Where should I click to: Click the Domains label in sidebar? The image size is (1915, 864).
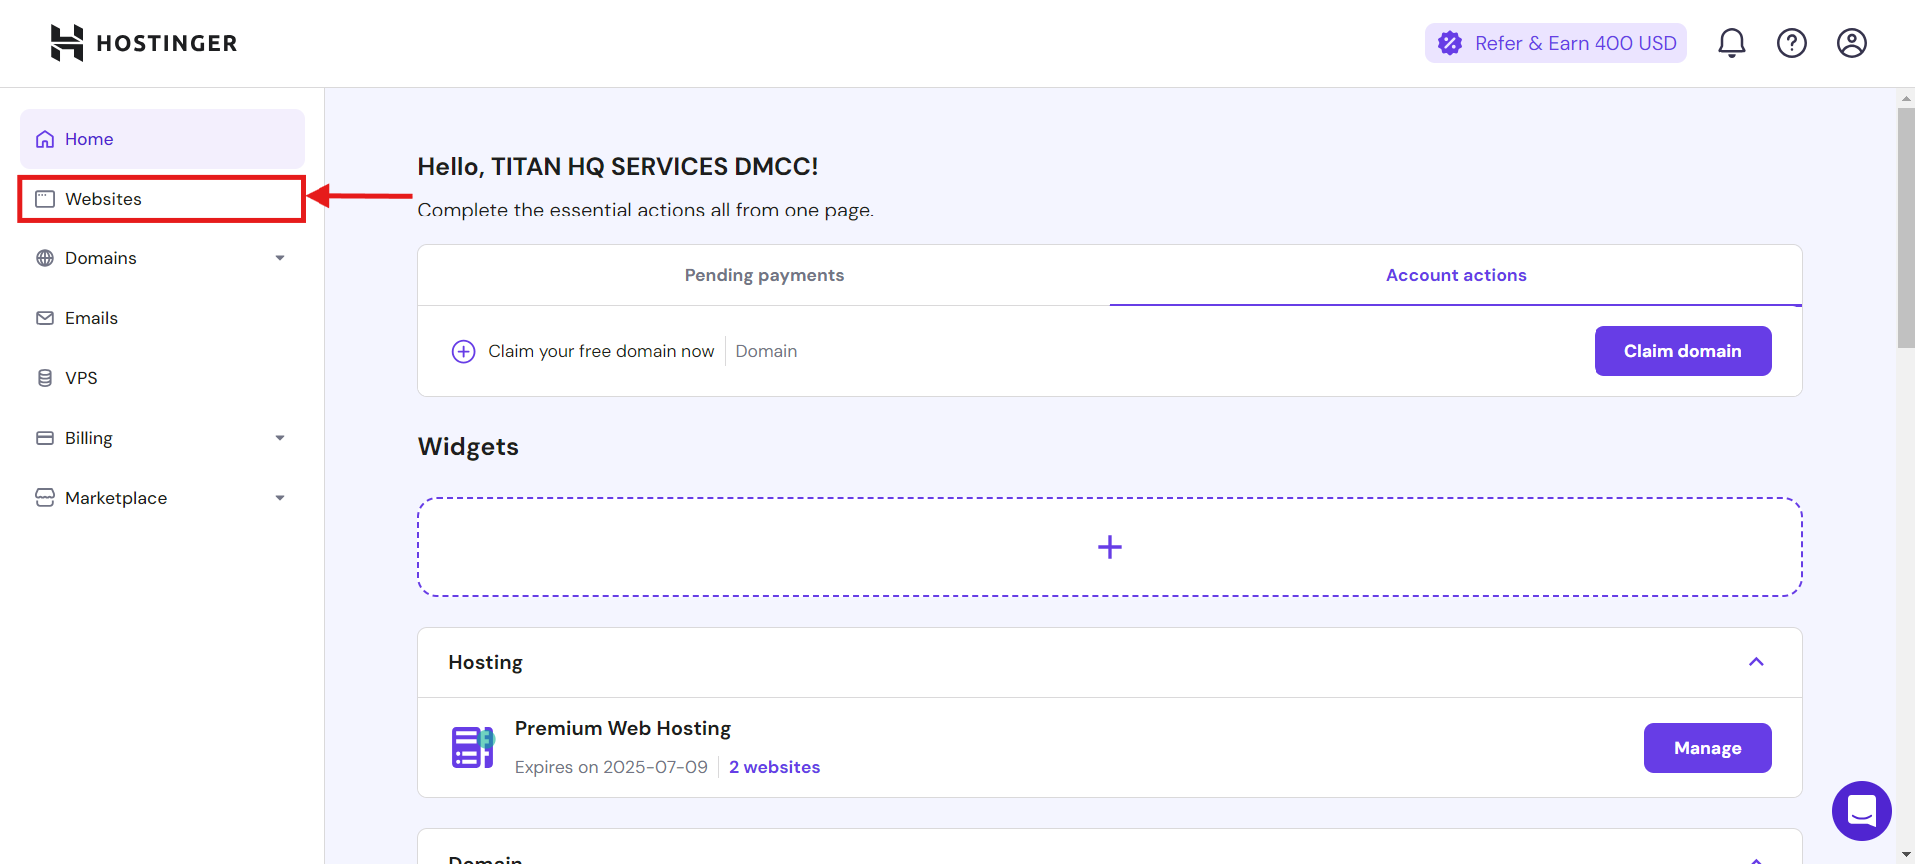(101, 258)
